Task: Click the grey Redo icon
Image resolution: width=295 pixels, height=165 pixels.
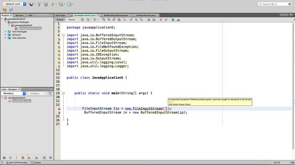Action: [11, 10]
